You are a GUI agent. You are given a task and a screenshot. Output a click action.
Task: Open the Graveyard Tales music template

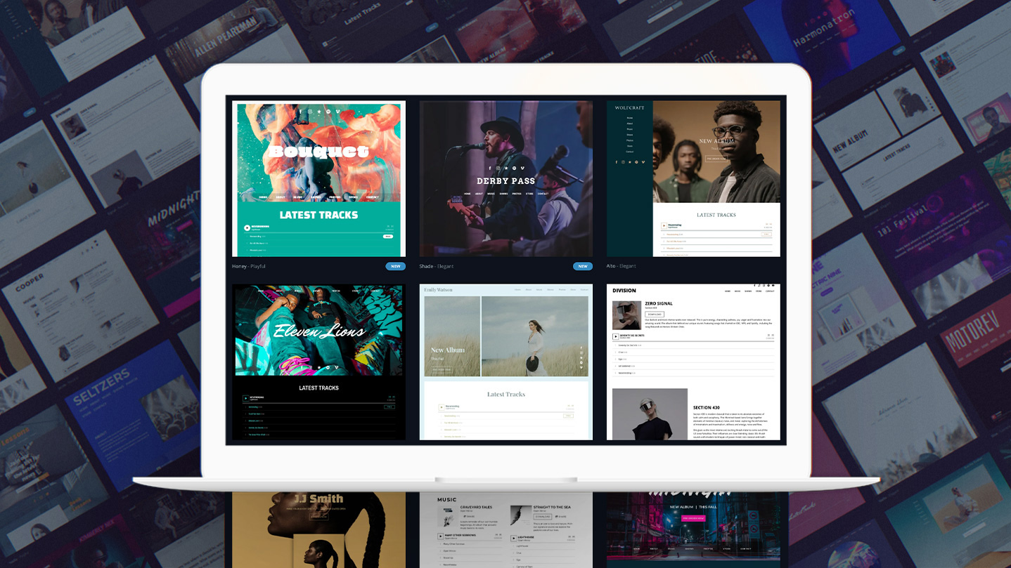[506, 530]
